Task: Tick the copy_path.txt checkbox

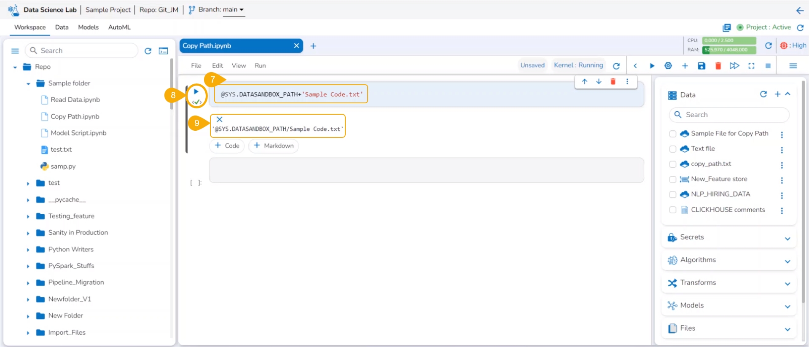Action: [x=673, y=164]
